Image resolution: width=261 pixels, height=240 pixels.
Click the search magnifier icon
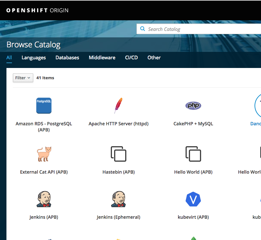(x=143, y=29)
